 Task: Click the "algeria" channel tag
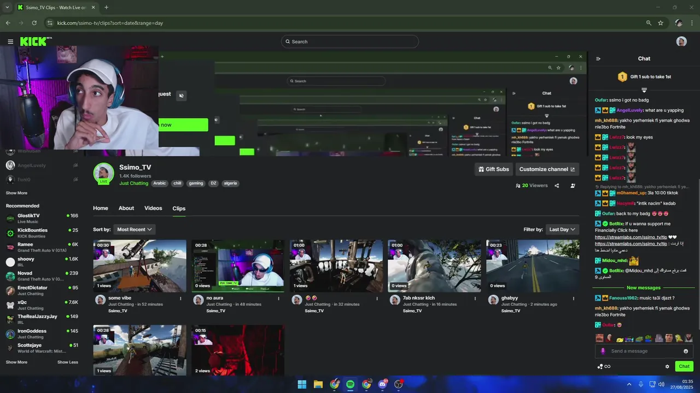click(x=230, y=183)
